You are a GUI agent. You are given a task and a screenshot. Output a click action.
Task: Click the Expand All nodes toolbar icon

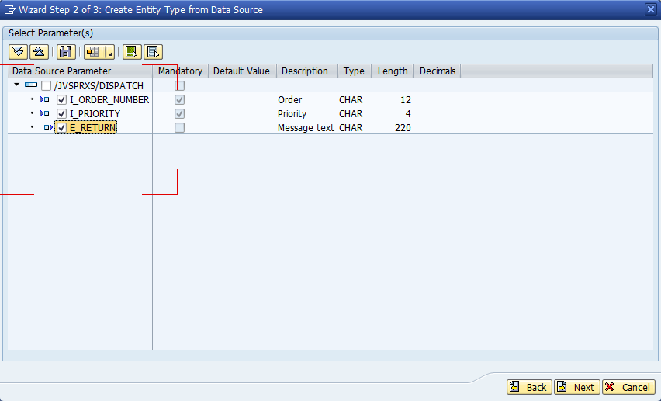(18, 52)
